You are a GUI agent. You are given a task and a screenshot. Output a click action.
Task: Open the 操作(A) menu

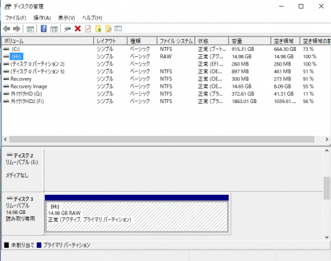42,18
